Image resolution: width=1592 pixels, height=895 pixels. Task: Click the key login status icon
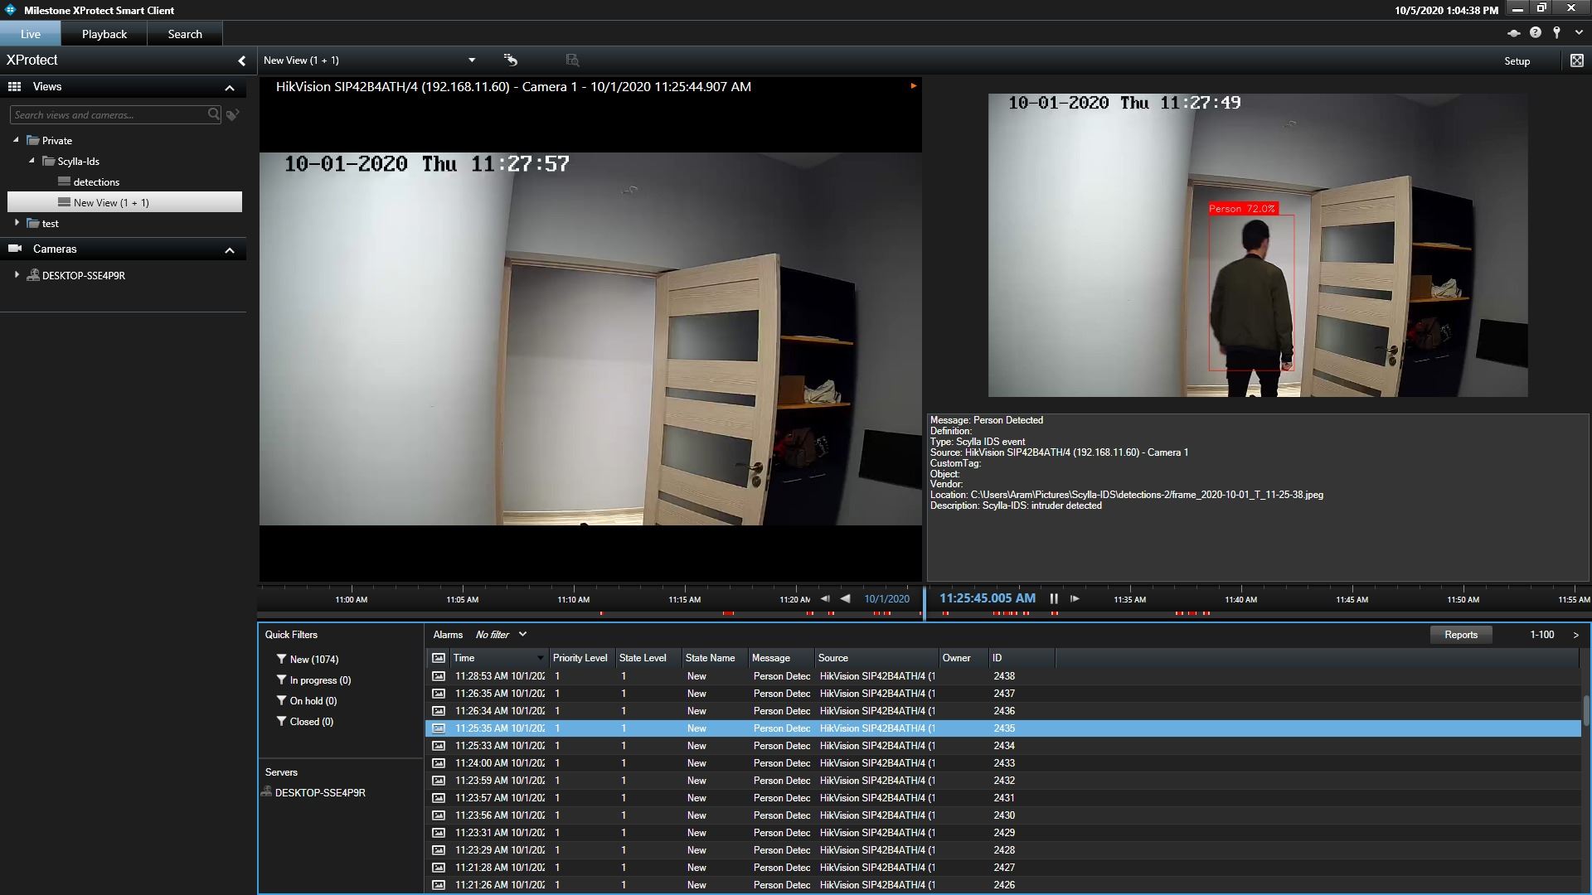point(1557,33)
